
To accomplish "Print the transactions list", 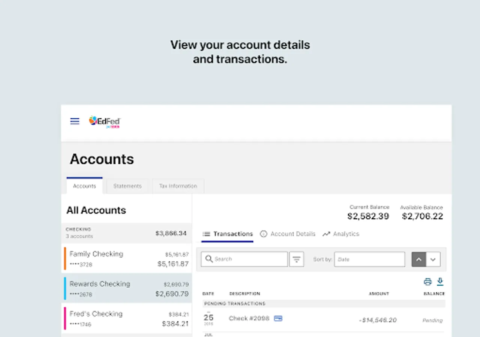I will 427,282.
